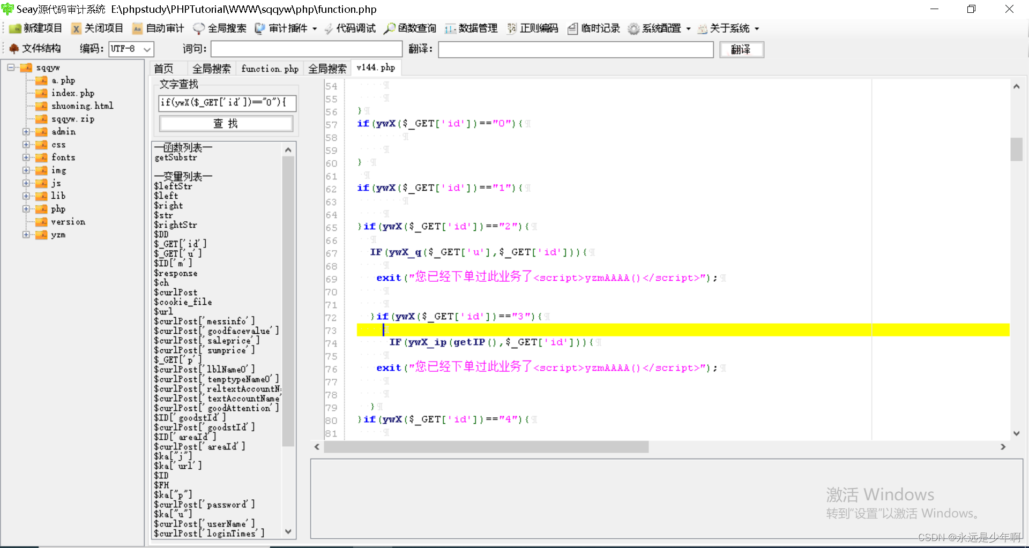
Task: Click the horizontal scroll right arrow
Action: click(x=1003, y=447)
